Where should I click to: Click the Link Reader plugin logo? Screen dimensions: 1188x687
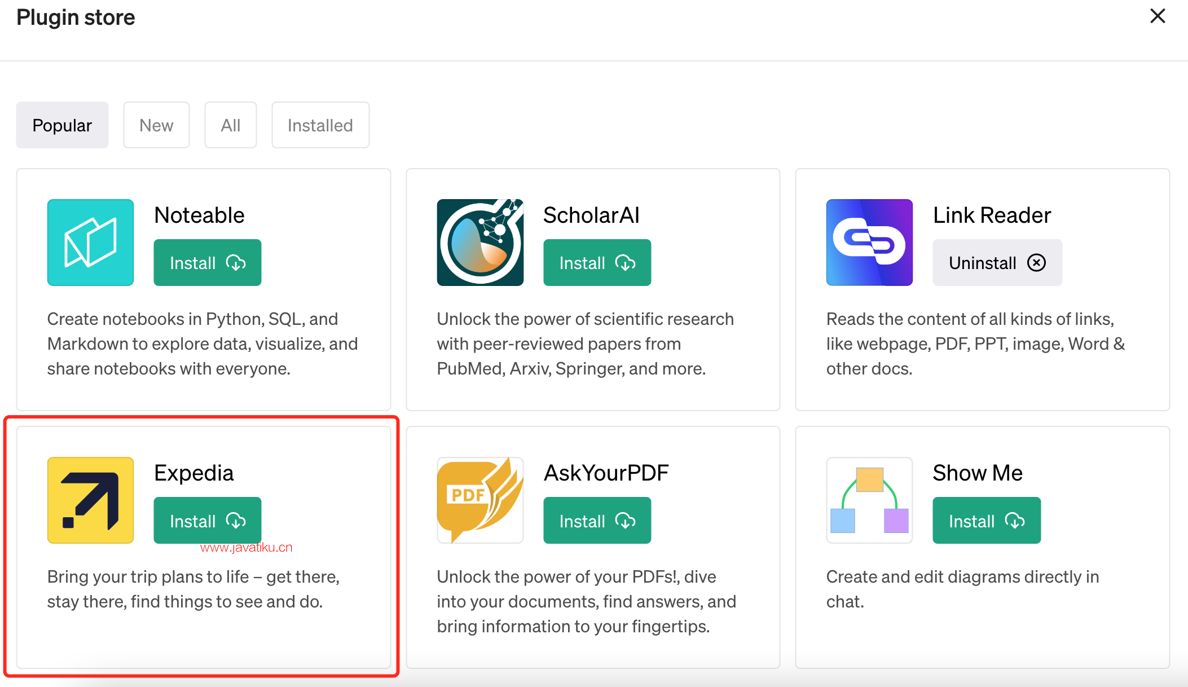pos(869,243)
